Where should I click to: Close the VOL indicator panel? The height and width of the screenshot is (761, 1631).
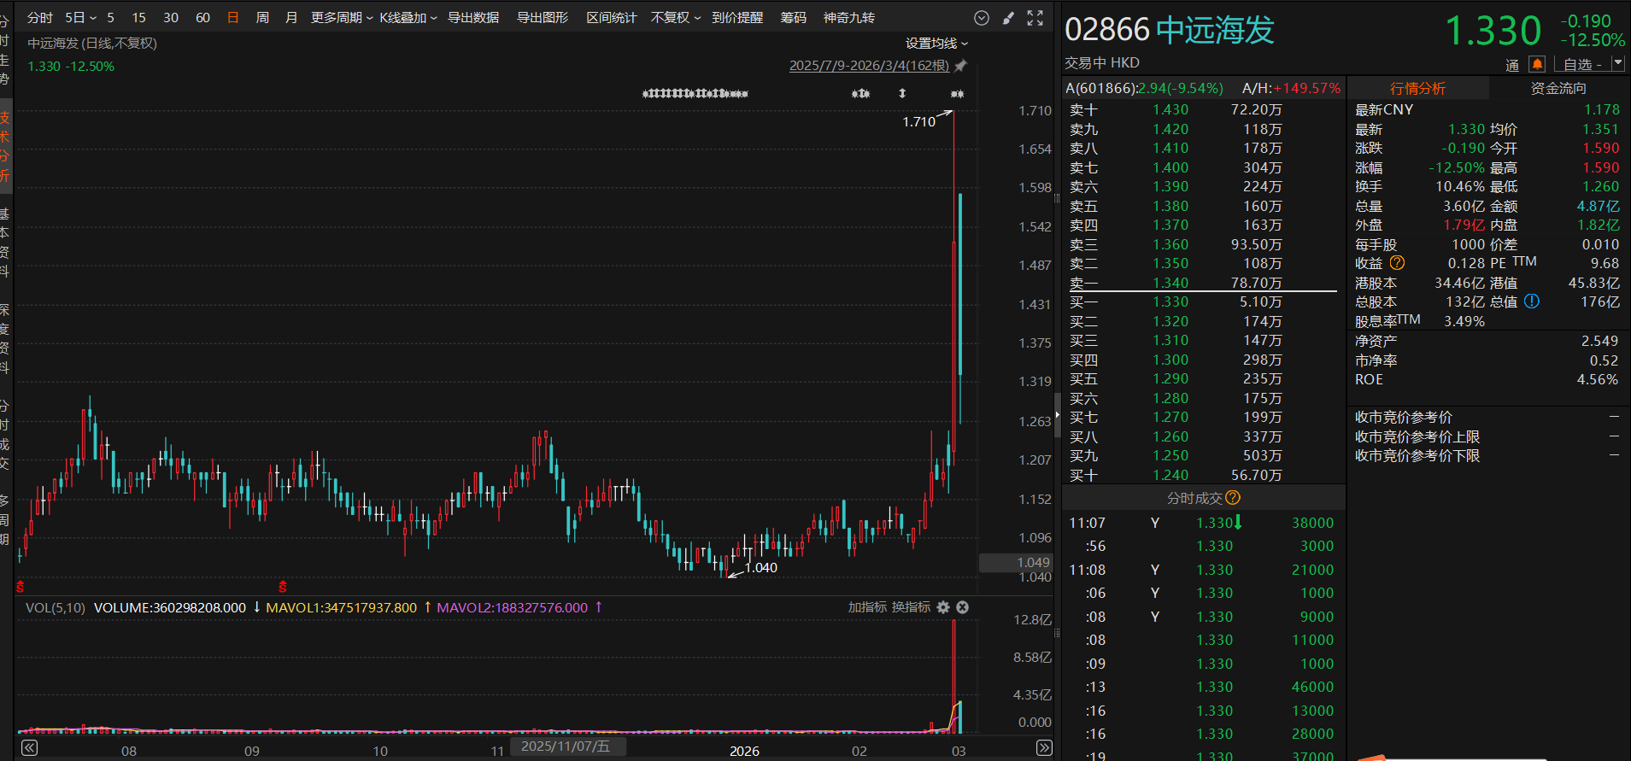coord(962,607)
